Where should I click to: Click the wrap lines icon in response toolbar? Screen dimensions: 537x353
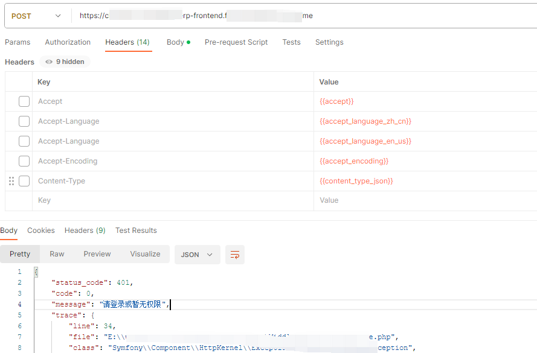235,255
